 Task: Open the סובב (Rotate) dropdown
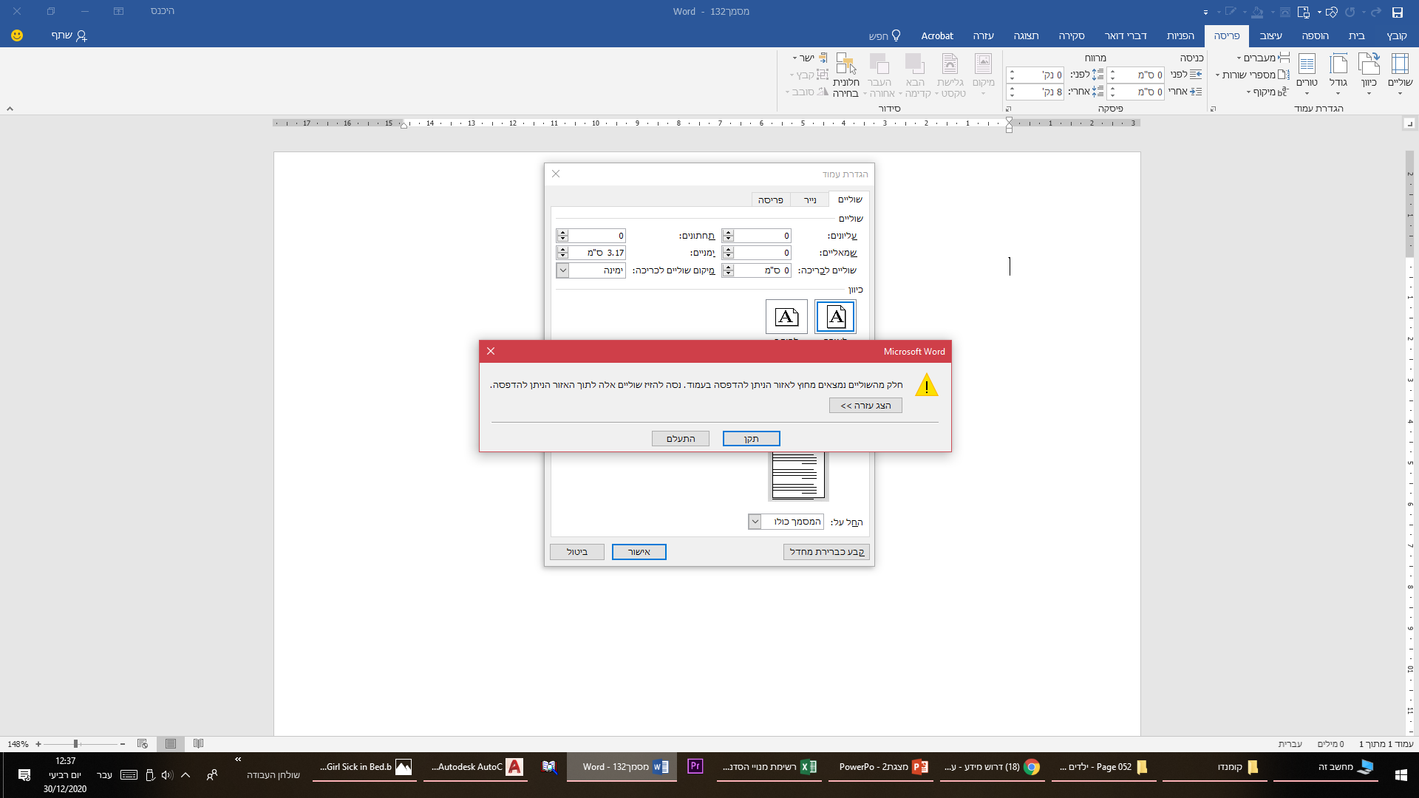point(806,92)
